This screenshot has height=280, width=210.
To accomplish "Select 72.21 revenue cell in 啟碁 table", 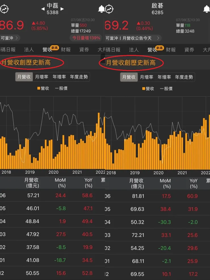I will (138, 235).
